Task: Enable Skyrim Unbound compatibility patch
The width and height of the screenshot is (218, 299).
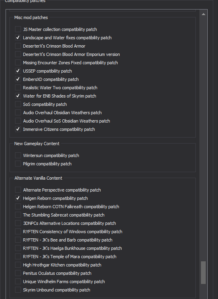Action: (x=18, y=290)
